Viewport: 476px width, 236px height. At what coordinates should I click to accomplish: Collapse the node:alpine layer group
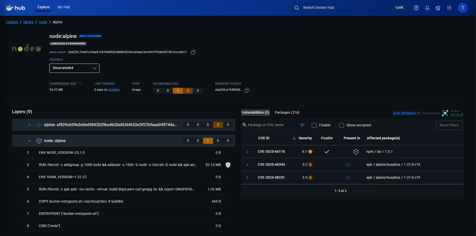tap(29, 141)
